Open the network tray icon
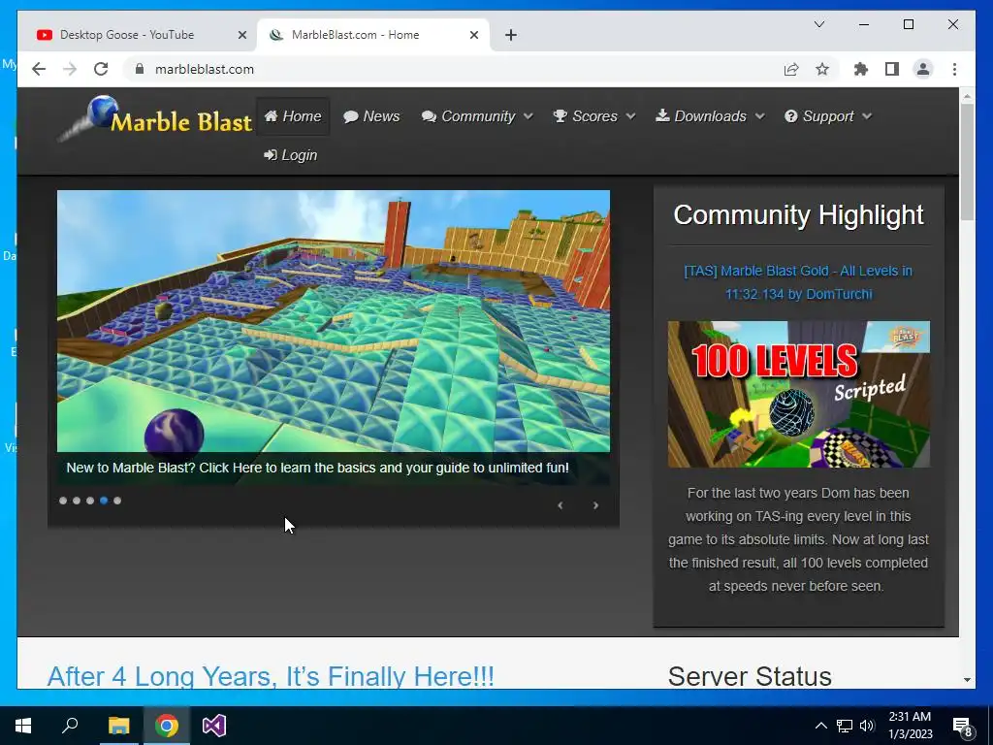Screen dimensions: 993x745 coord(845,726)
